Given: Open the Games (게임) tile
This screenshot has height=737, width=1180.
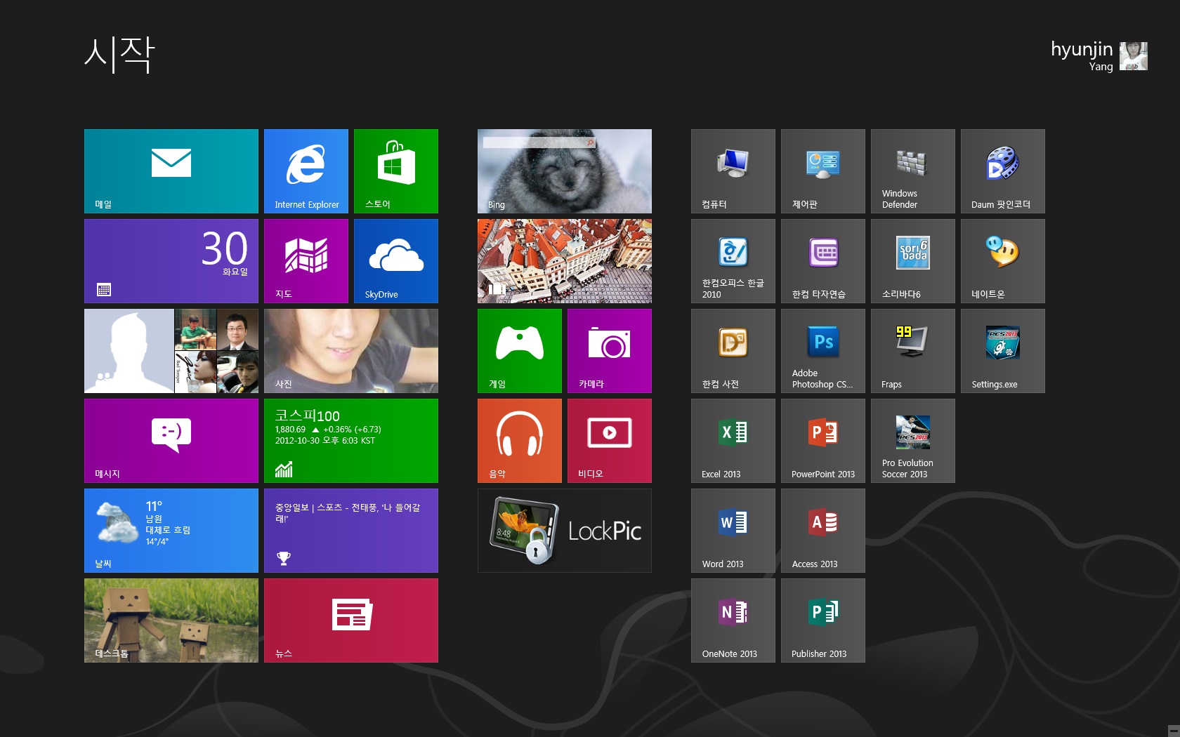Looking at the screenshot, I should (520, 351).
